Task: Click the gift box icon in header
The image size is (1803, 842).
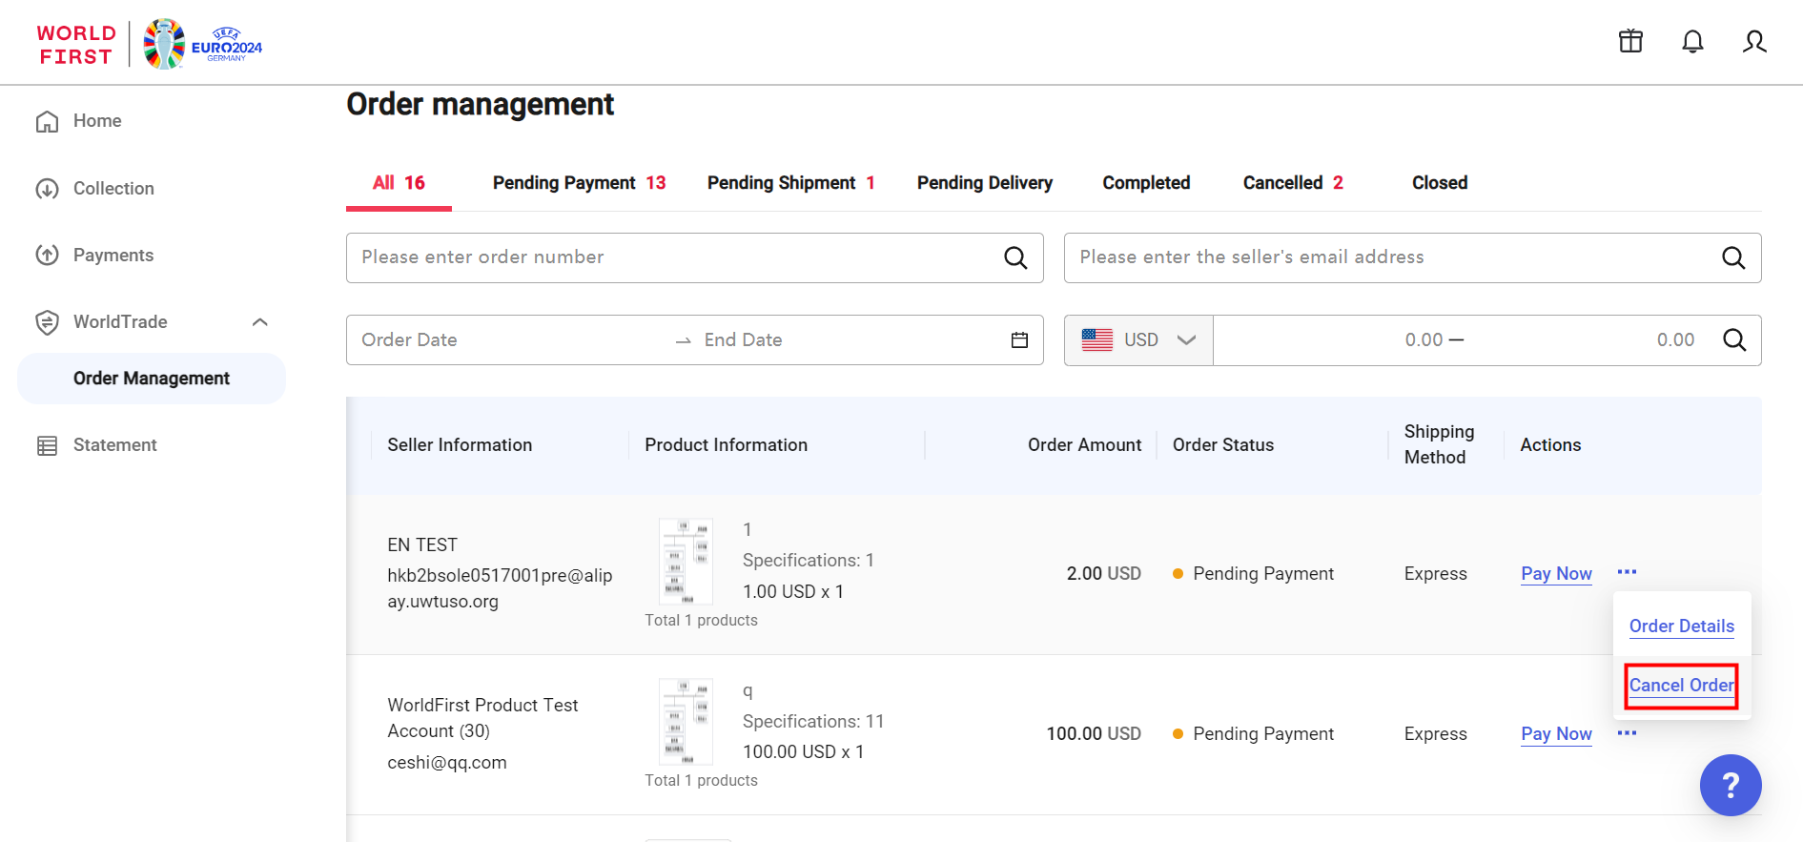Action: coord(1630,41)
